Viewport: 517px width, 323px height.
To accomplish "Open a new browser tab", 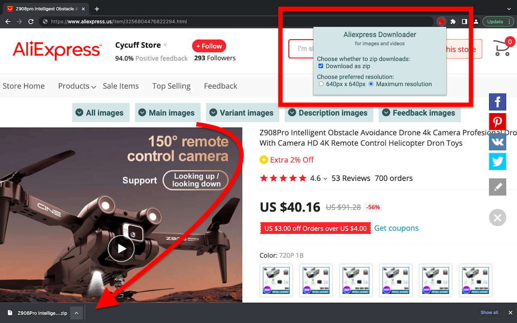I will [x=97, y=9].
